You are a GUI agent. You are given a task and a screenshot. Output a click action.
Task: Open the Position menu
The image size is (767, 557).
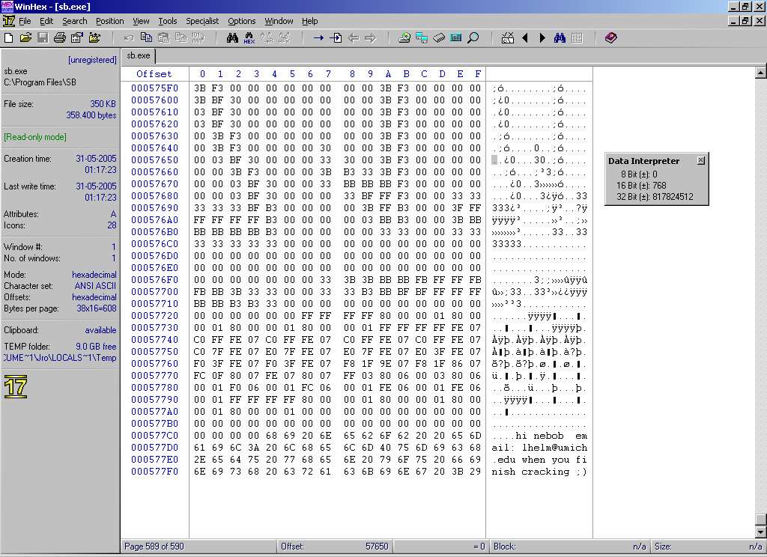click(x=109, y=21)
